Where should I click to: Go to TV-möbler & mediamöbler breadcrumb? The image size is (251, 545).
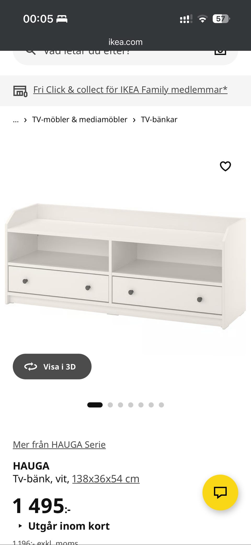(x=79, y=119)
